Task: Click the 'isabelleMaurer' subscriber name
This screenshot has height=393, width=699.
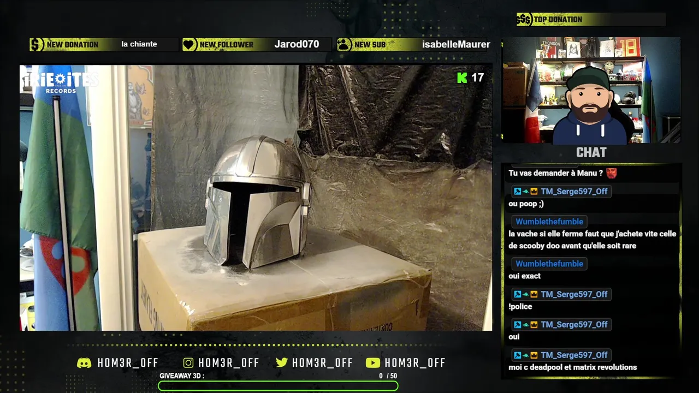Action: pyautogui.click(x=456, y=44)
